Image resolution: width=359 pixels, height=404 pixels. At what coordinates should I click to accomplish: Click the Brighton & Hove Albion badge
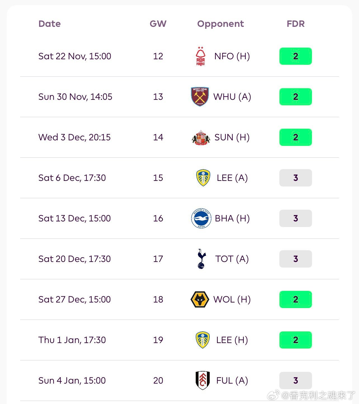click(201, 218)
